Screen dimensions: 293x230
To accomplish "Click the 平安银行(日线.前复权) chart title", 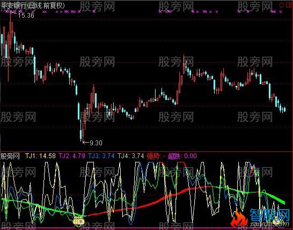I will (33, 5).
